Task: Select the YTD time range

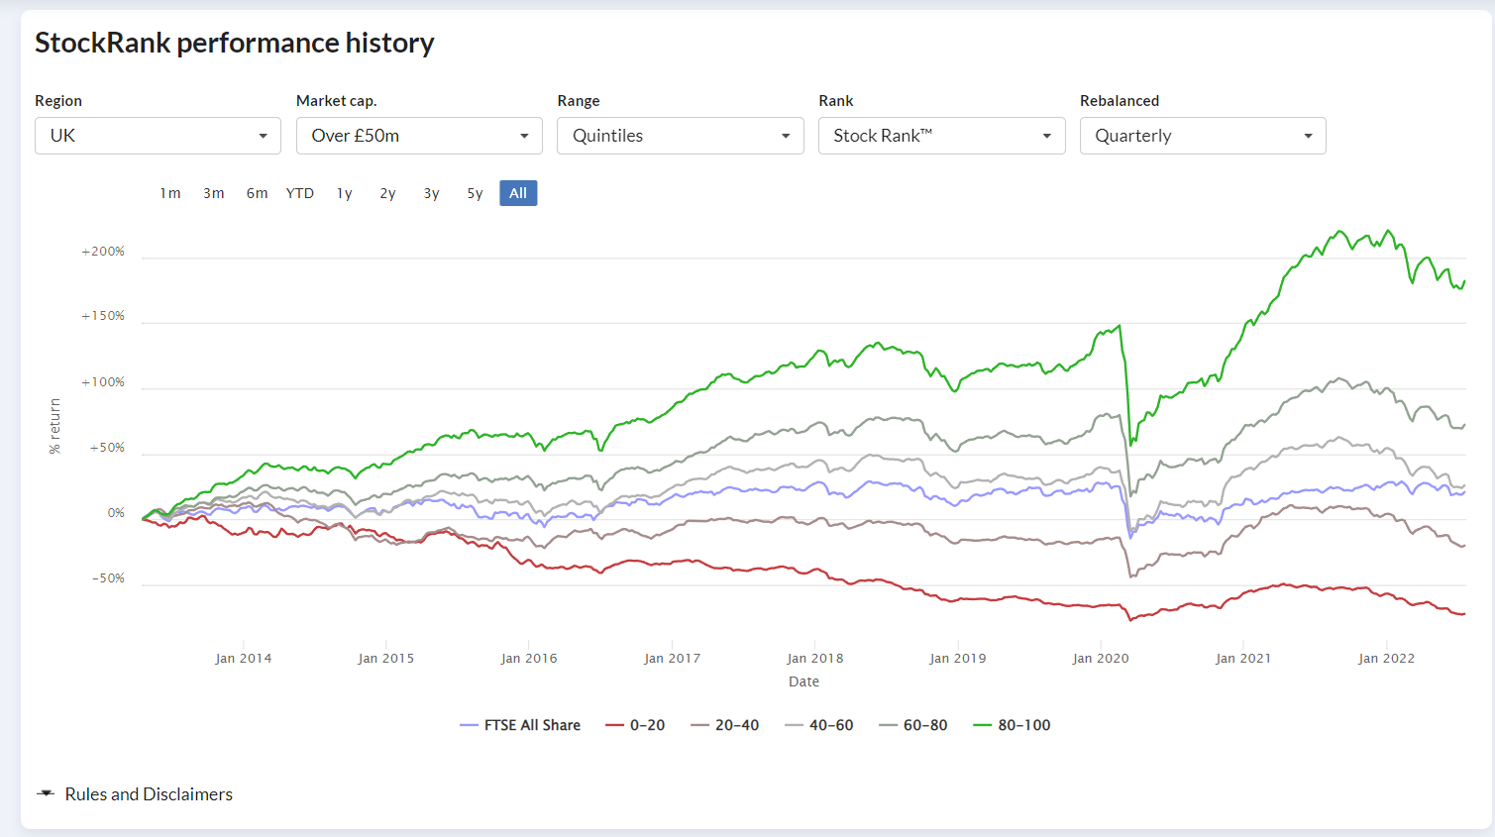Action: pyautogui.click(x=300, y=193)
